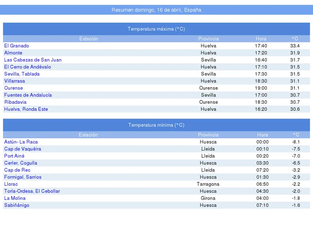This screenshot has width=313, height=231.
Task: Click the -3.2 temperature value
Action: coord(296,170)
